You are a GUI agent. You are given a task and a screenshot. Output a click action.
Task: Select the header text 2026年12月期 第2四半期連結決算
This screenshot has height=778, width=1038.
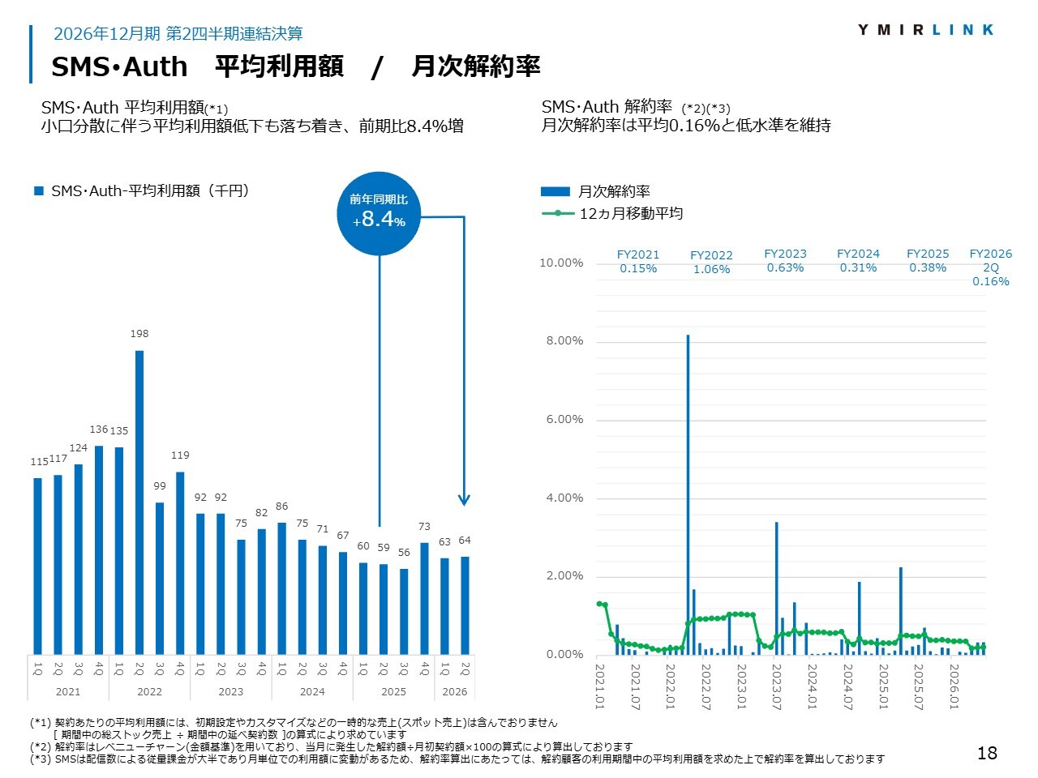(178, 33)
